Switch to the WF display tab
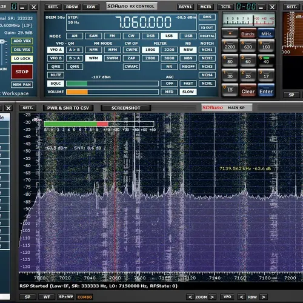 pos(47,297)
